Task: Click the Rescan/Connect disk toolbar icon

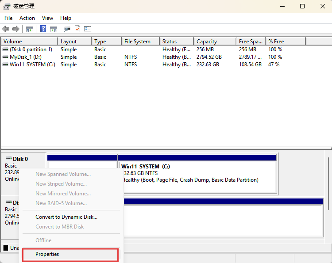Action: (x=67, y=29)
